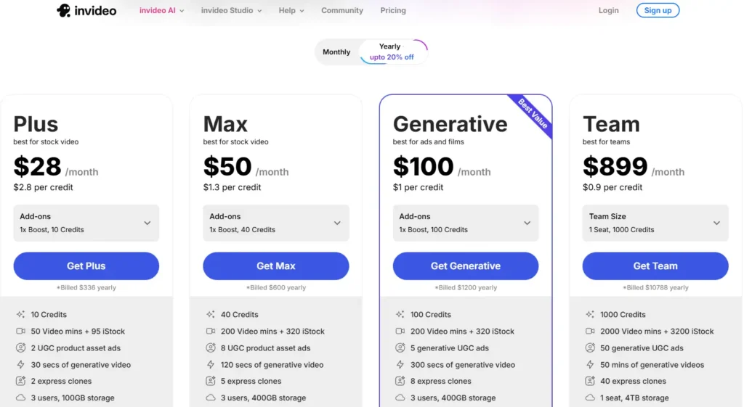The width and height of the screenshot is (744, 407).
Task: Click the sparkle icon beside 1000 Credits
Action: click(x=590, y=315)
